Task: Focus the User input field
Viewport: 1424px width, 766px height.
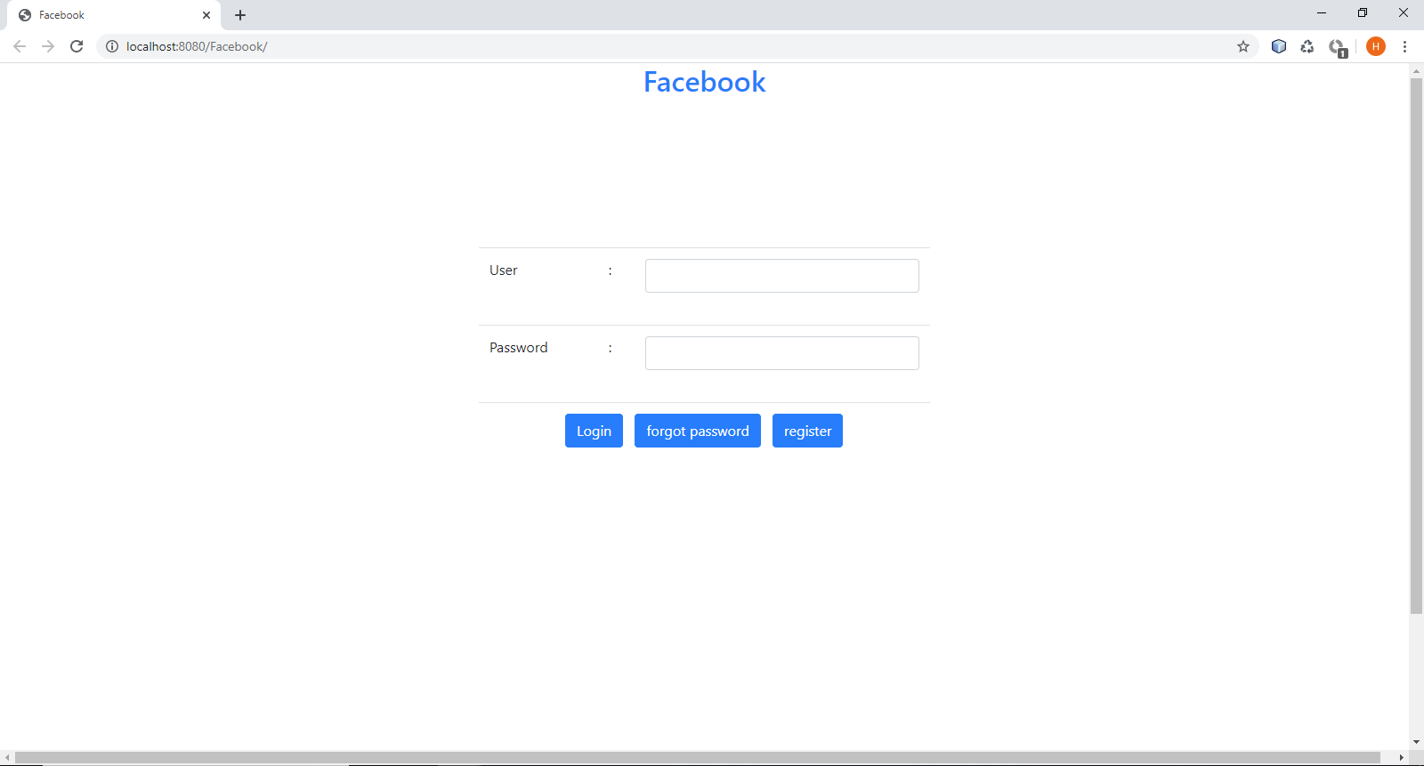Action: coord(782,276)
